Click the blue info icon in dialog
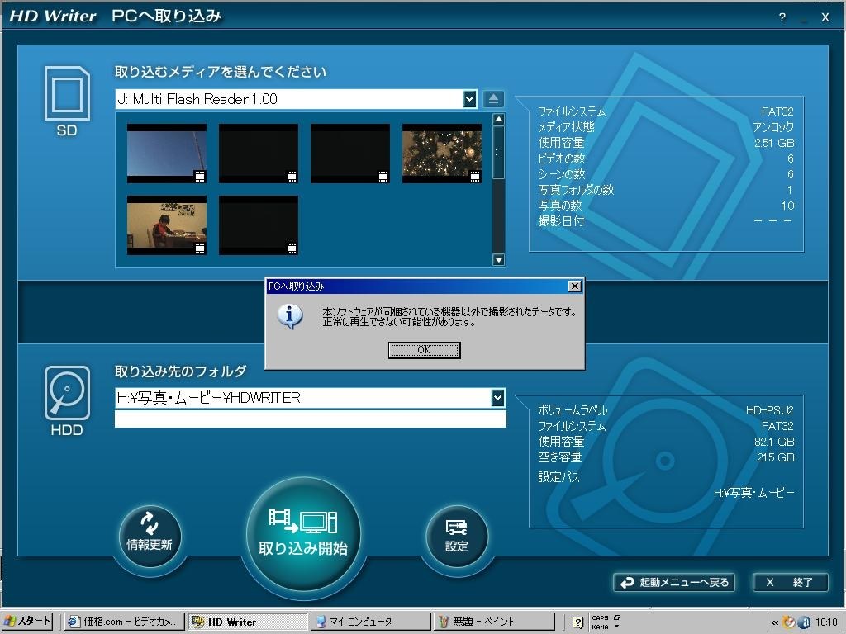 click(290, 316)
